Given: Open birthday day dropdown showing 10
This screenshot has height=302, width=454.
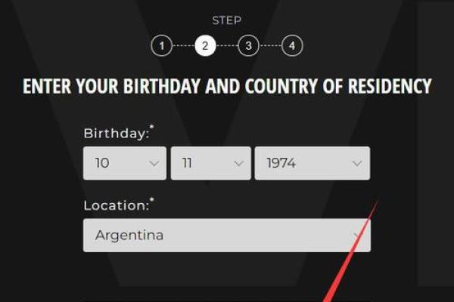Looking at the screenshot, I should click(125, 163).
